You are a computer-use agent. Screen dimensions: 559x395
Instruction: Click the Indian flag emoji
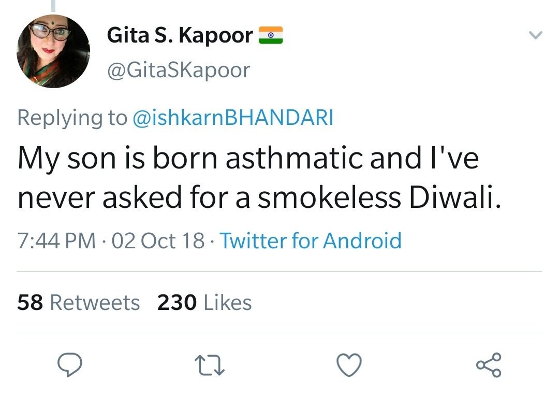pos(271,35)
